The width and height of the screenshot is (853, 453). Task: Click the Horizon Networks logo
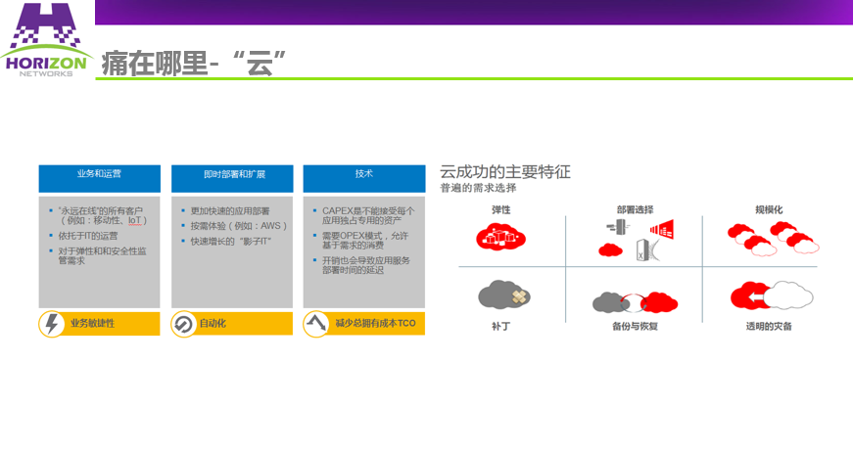(47, 39)
